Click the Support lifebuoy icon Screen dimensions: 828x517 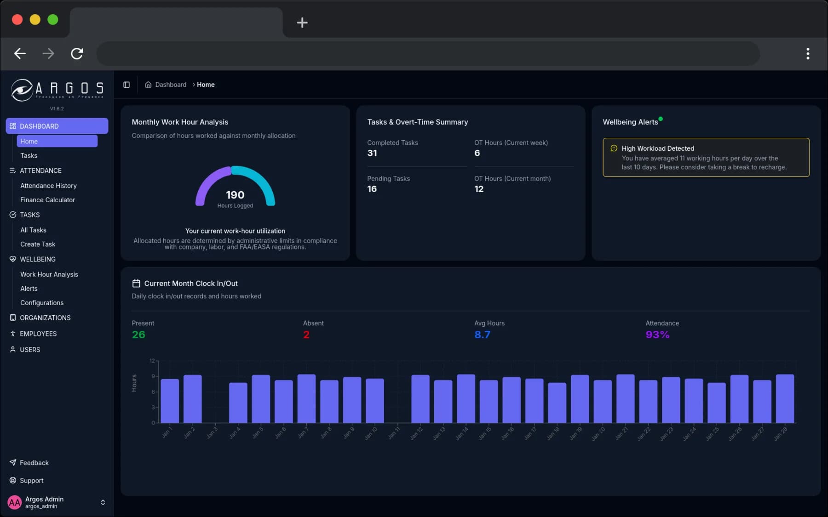click(13, 480)
